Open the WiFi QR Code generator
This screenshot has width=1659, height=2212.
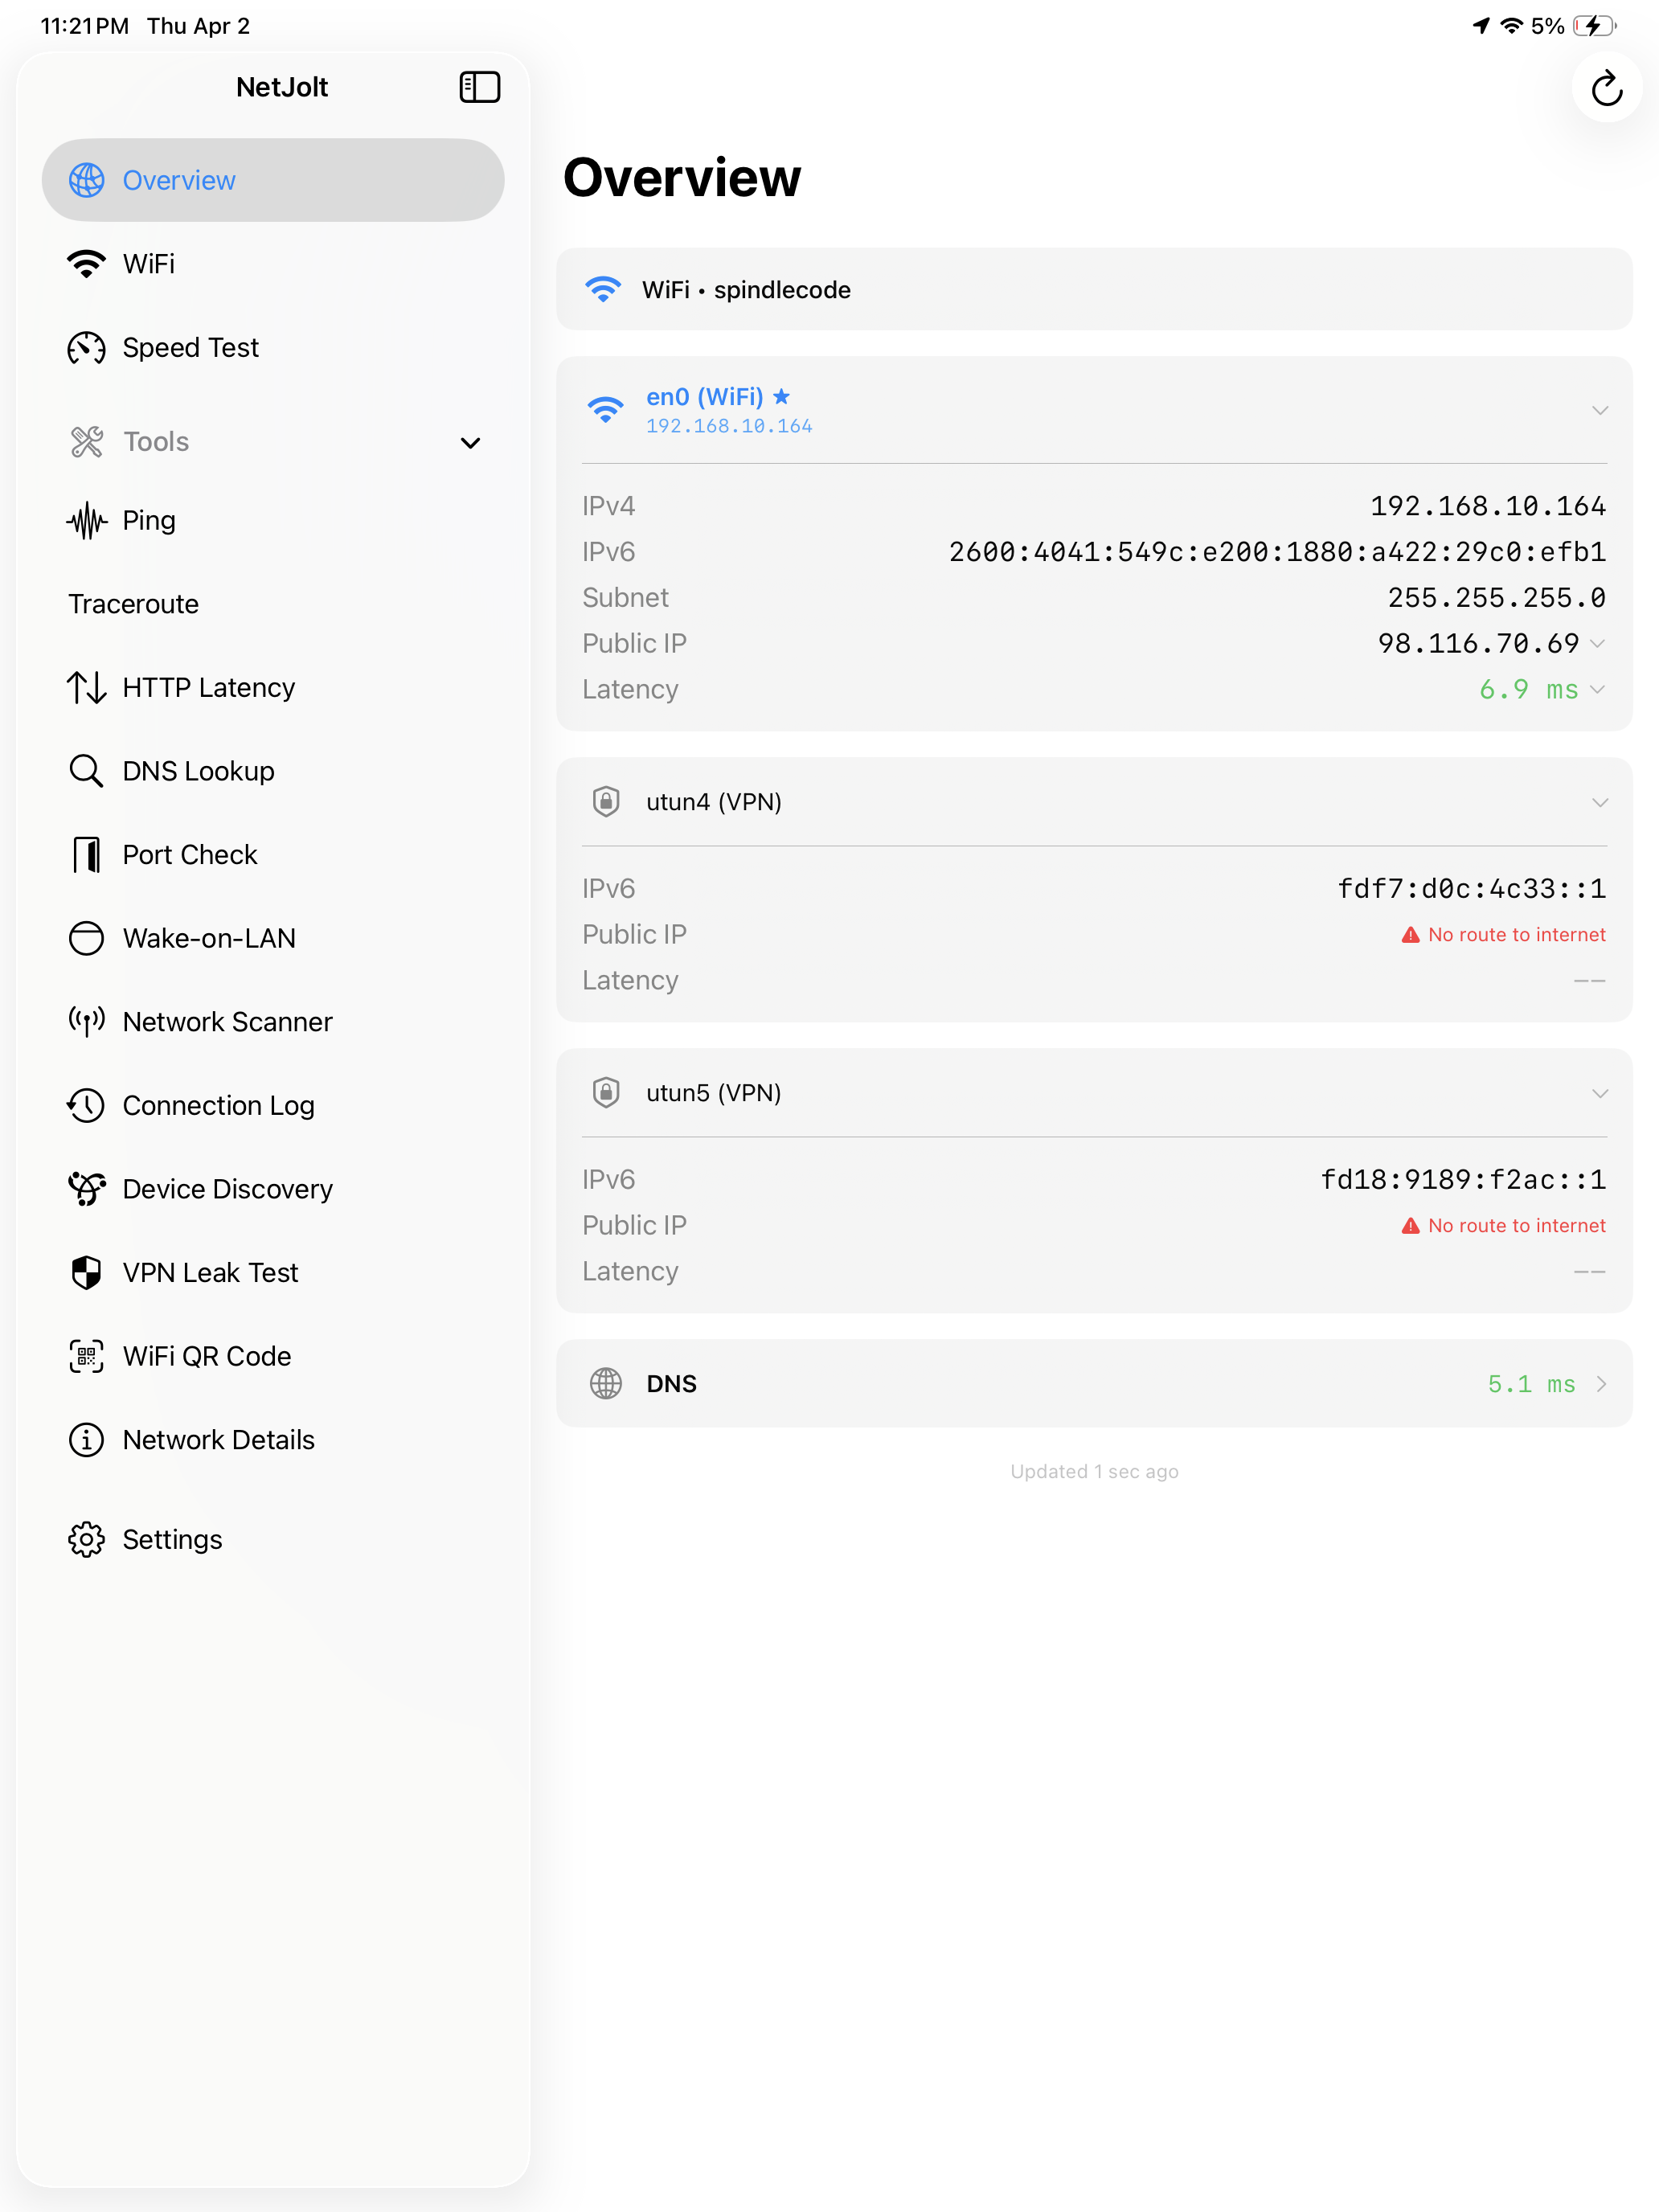206,1356
